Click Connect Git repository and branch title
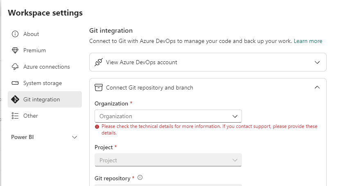350x186 pixels. click(149, 87)
